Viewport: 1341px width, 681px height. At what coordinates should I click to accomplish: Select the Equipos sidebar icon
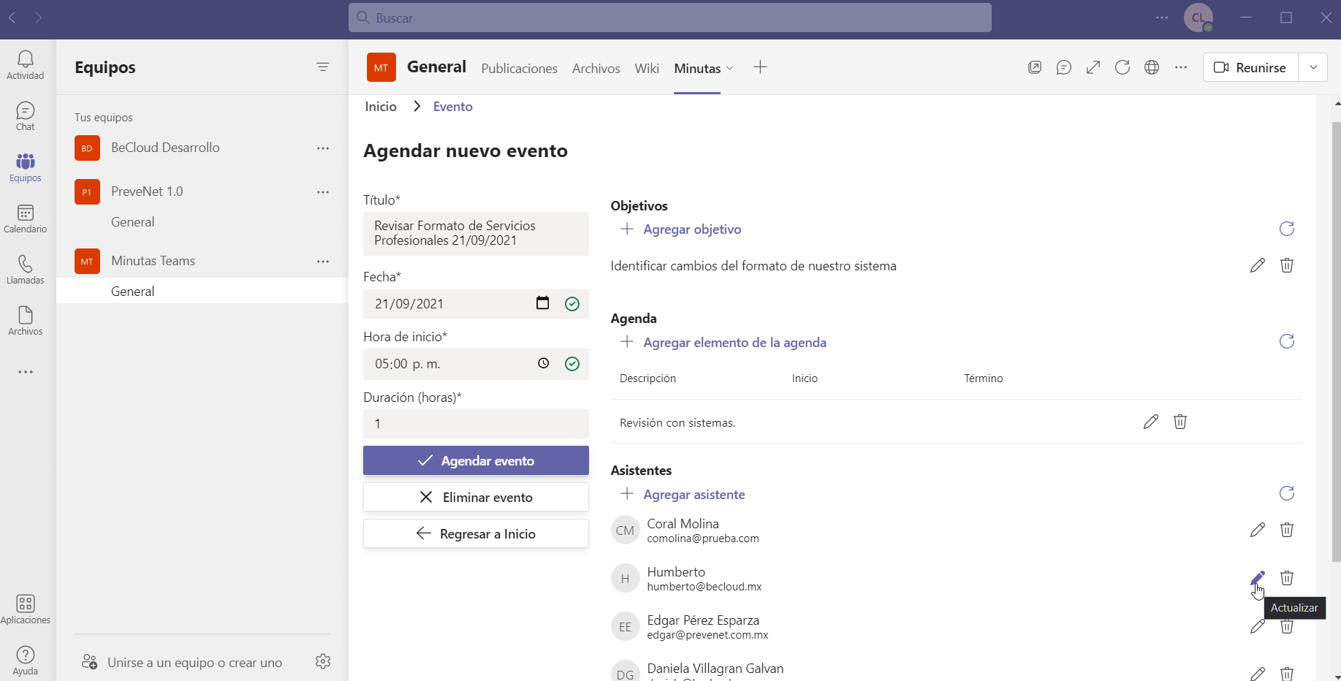(x=26, y=167)
